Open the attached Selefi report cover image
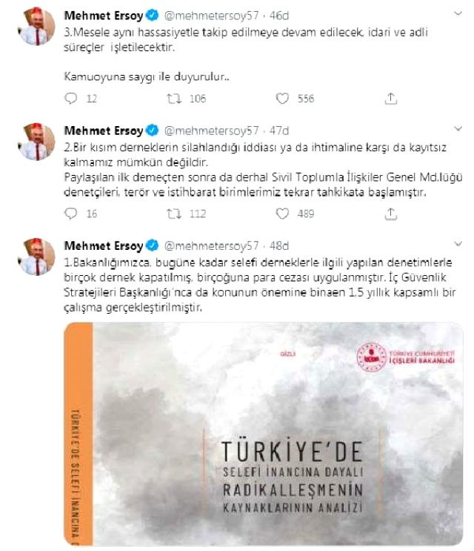The image size is (474, 551). pos(264,434)
